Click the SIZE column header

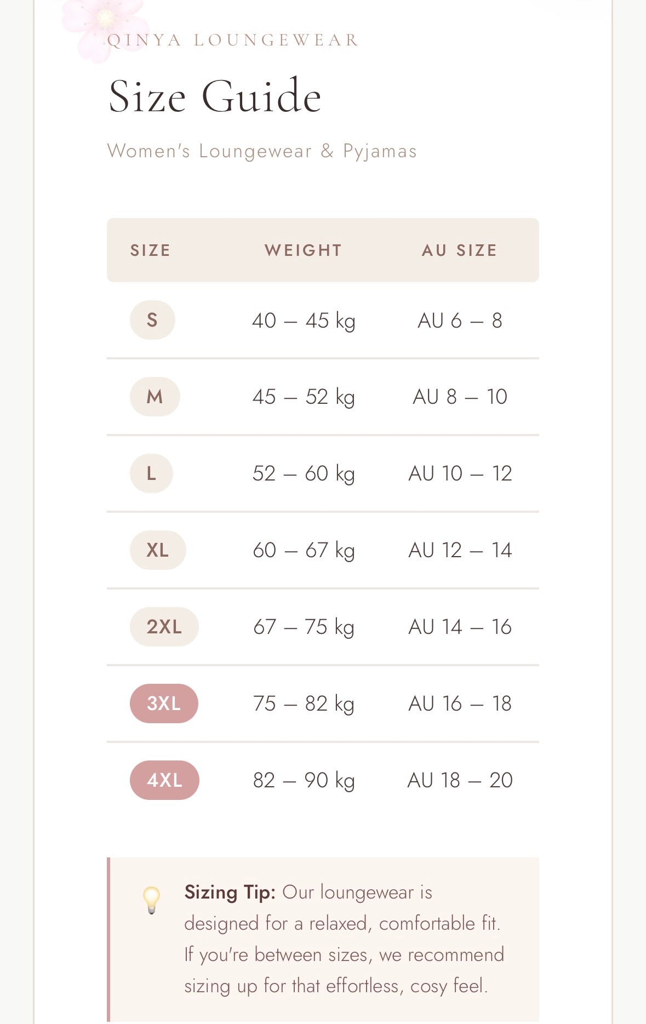coord(151,250)
